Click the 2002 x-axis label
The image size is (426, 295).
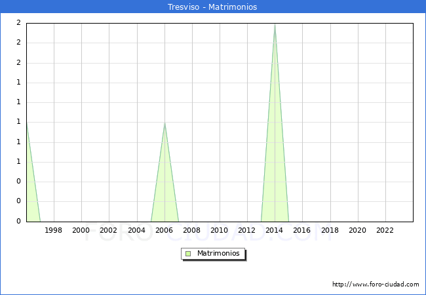(x=108, y=230)
